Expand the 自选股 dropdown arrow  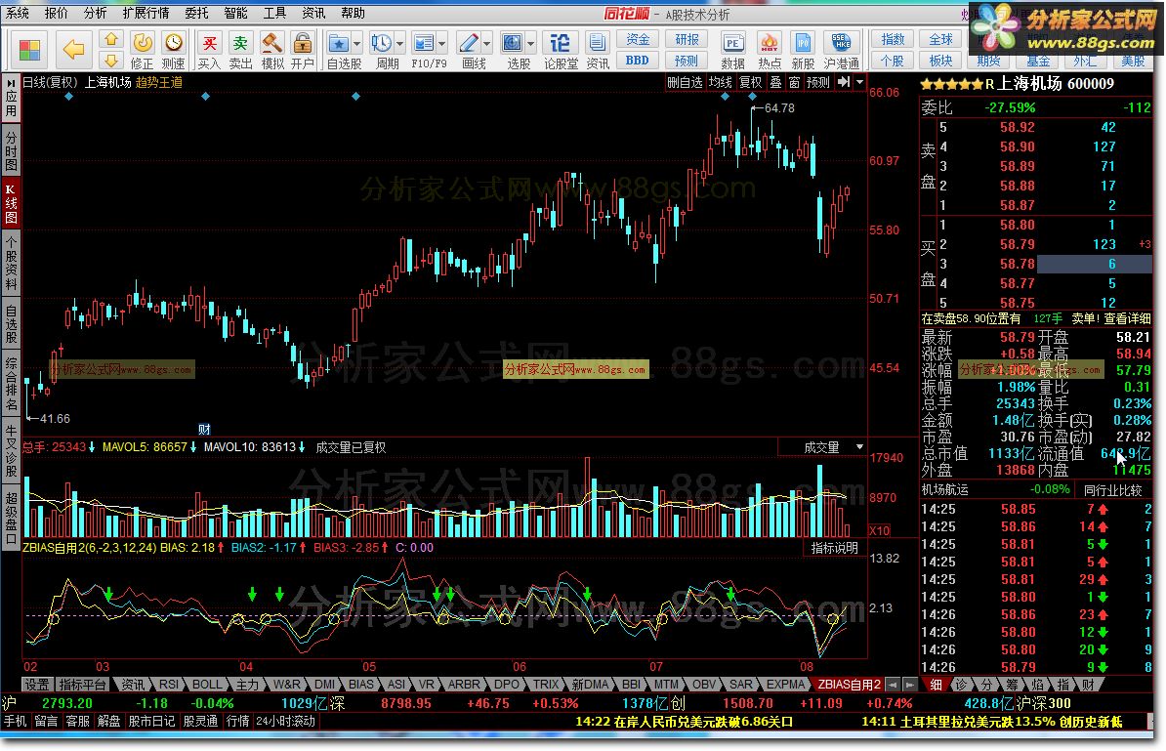357,43
